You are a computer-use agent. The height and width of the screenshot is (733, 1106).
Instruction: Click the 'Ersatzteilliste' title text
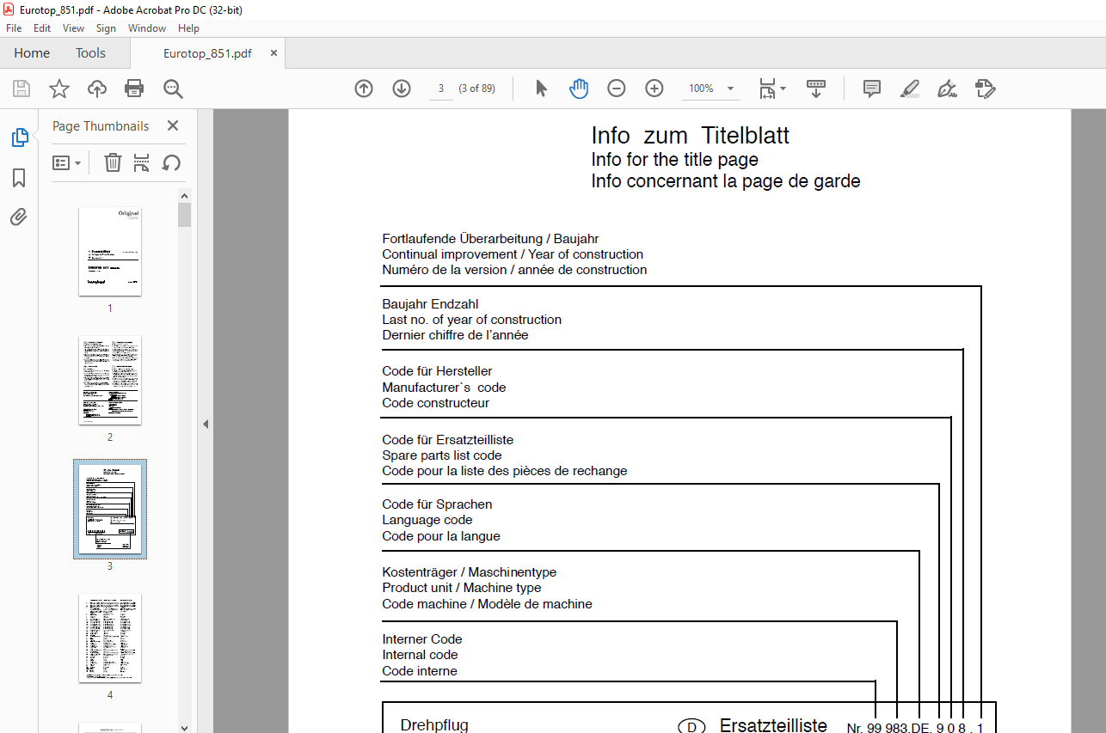click(773, 725)
